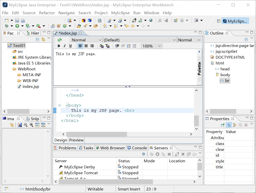Click the MyEclipse perspective button
The image size is (256, 193).
235,21
